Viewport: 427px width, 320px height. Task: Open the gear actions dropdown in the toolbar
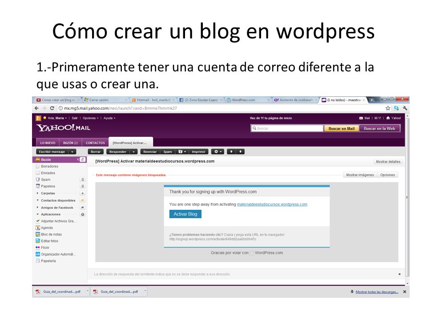pyautogui.click(x=218, y=152)
